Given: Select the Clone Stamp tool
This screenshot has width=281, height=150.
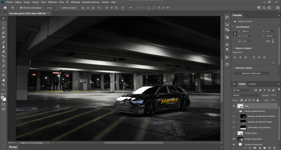Looking at the screenshot, I should click(4, 47).
